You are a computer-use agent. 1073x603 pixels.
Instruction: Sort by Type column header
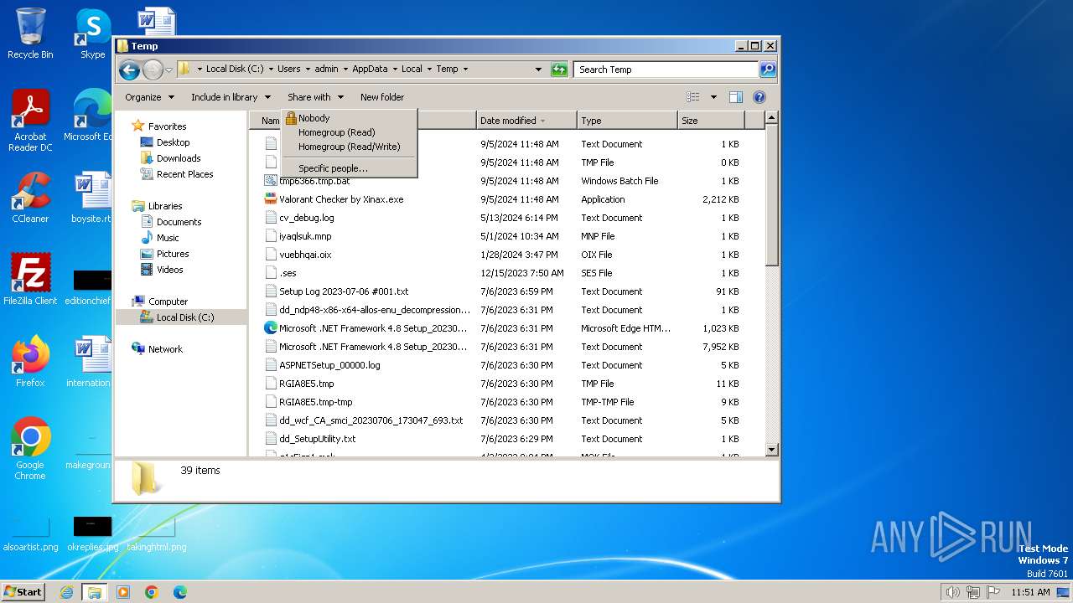click(627, 121)
